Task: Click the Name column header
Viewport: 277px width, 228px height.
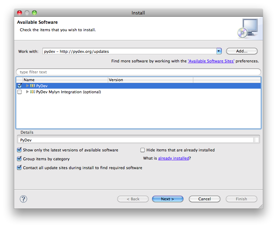Action: (x=65, y=80)
